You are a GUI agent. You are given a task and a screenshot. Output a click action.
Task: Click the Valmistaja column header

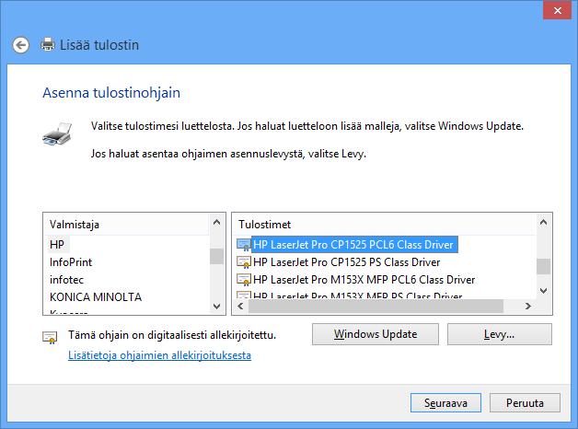coord(126,225)
